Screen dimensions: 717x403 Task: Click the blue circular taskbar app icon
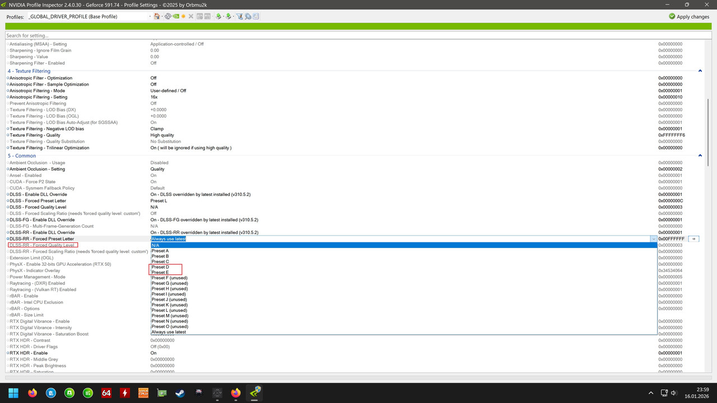(51, 393)
